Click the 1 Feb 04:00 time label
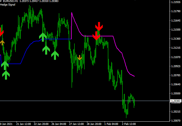Viewport: 182px width, 126px height. tap(111, 124)
